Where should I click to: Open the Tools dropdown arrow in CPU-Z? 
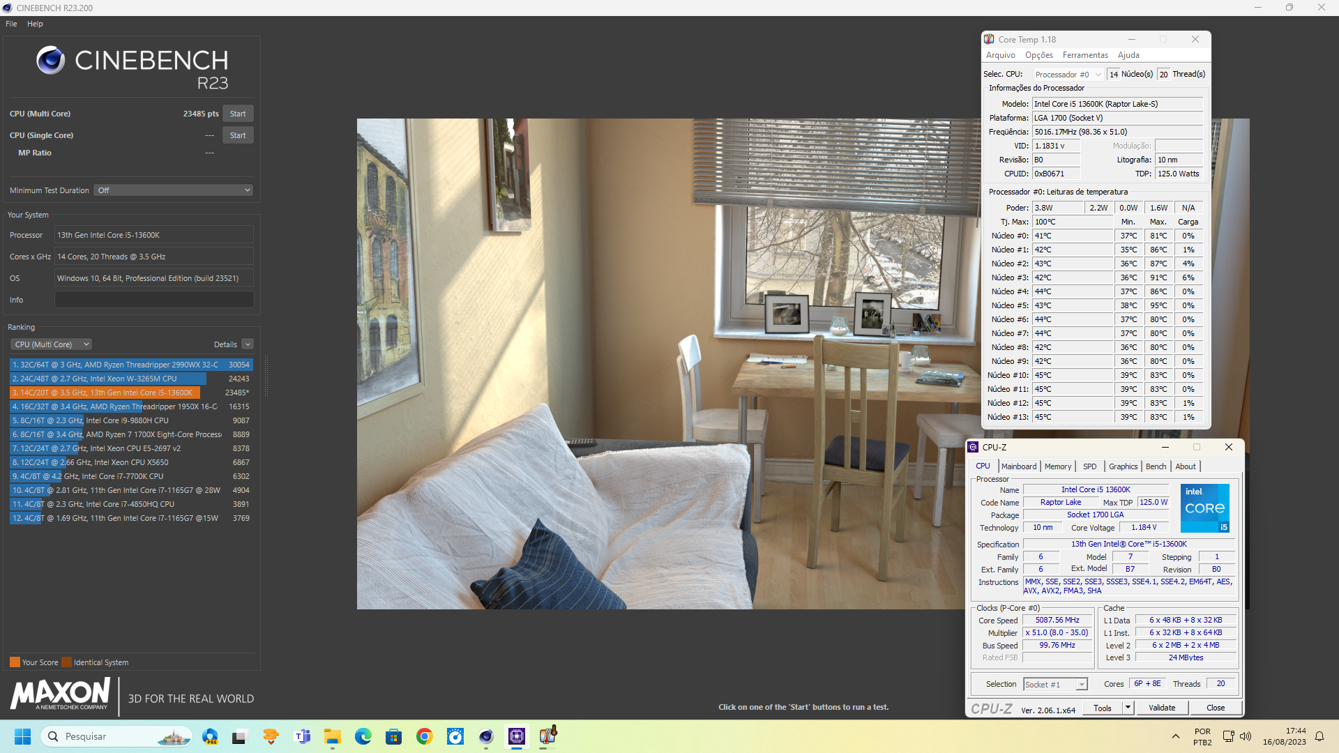1128,708
